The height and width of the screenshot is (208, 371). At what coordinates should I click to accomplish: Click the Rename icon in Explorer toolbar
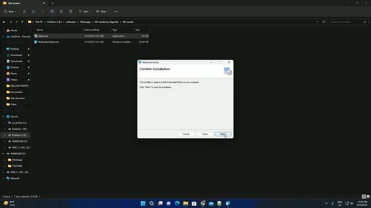(52, 12)
